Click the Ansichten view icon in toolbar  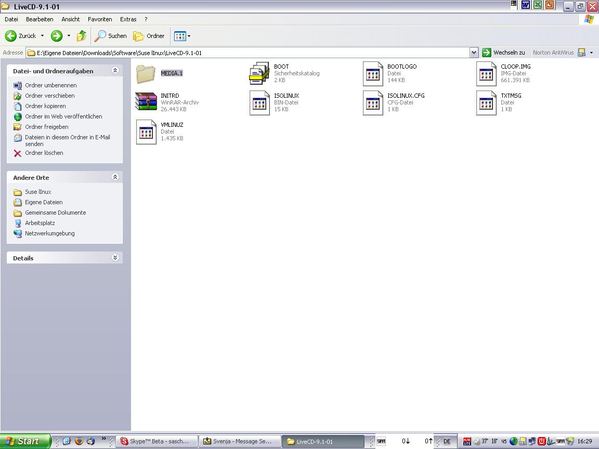click(179, 36)
